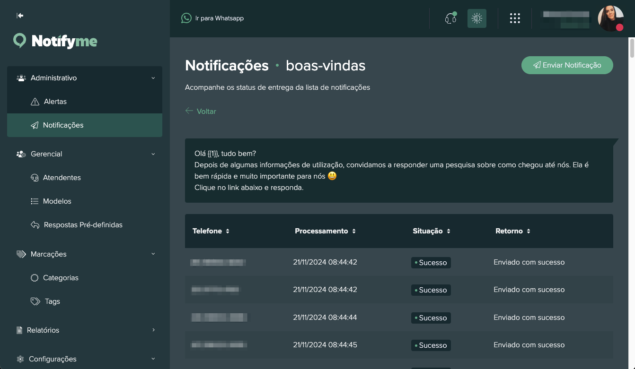Collapse the Gerencial section chevron

coord(153,154)
